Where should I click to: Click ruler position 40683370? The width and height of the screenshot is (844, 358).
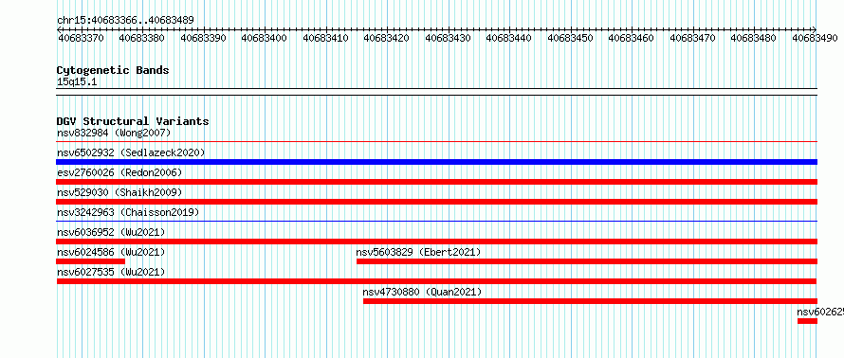pos(81,38)
